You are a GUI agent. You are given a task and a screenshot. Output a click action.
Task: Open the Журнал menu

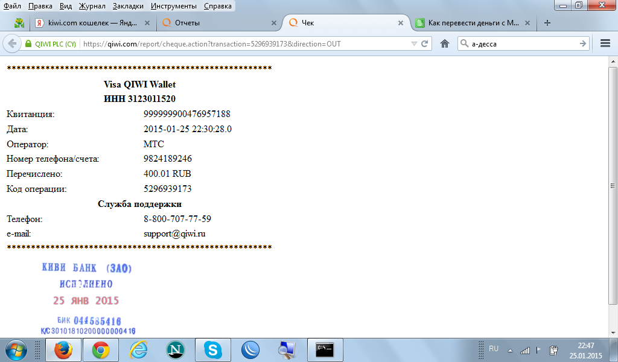point(92,6)
